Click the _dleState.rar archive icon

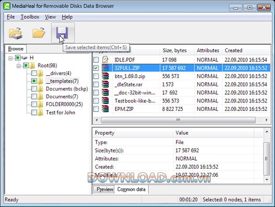105,84
